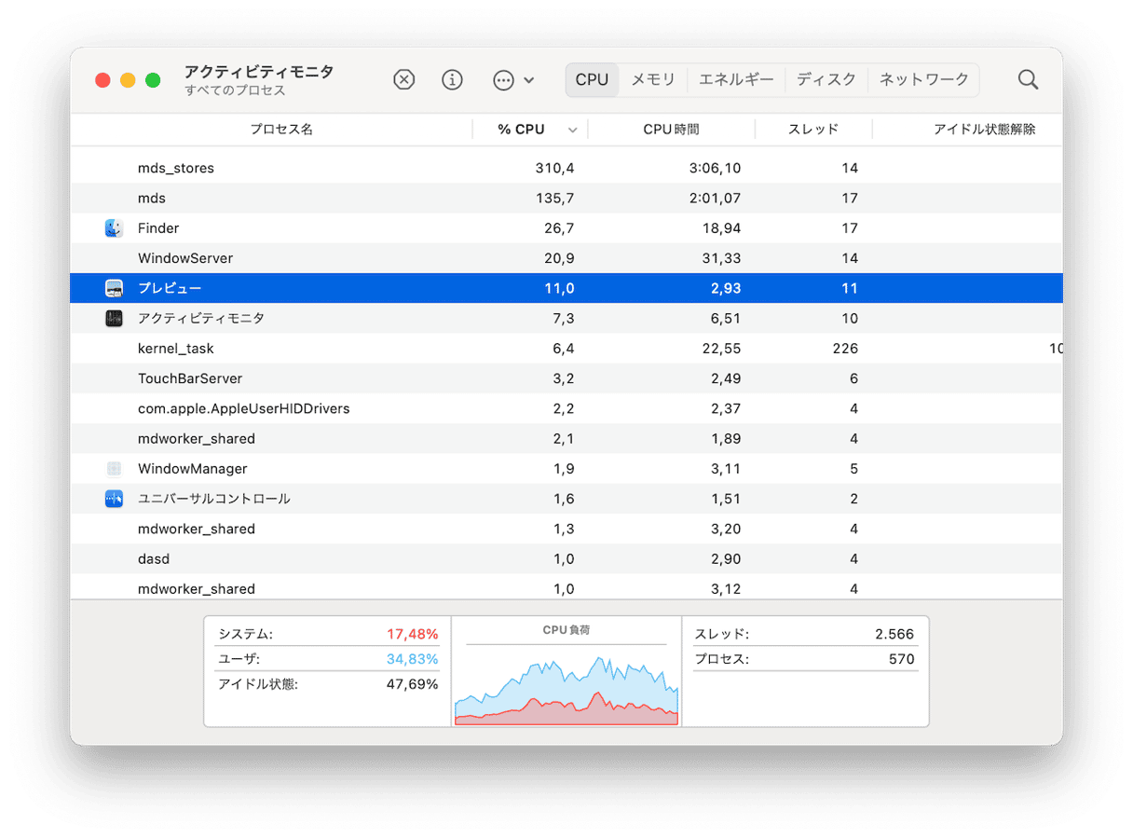Switch to the ネットワーク tab
This screenshot has height=838, width=1133.
(x=924, y=80)
